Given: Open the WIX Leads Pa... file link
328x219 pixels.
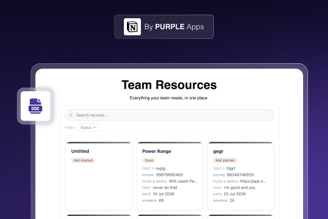Looking at the screenshot, I should 183,181.
